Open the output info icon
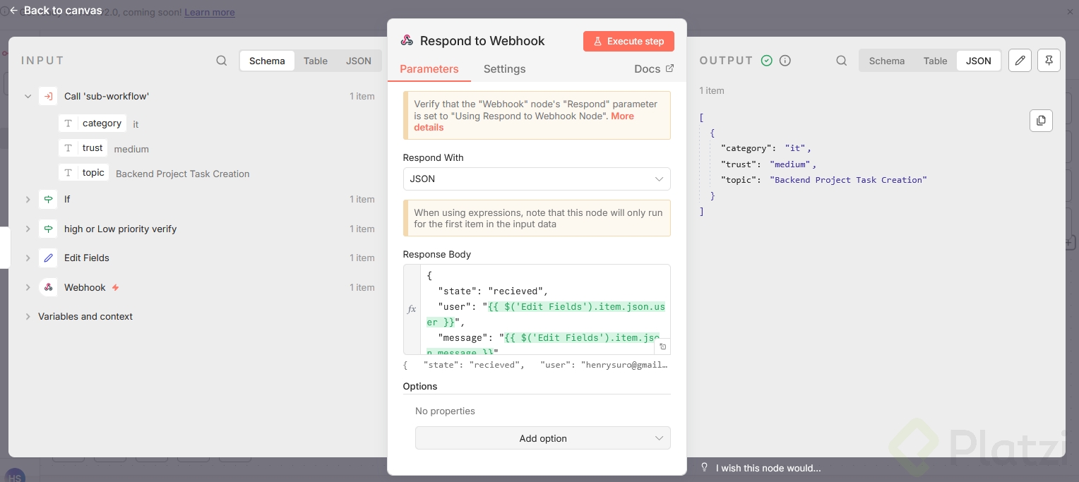 tap(785, 61)
